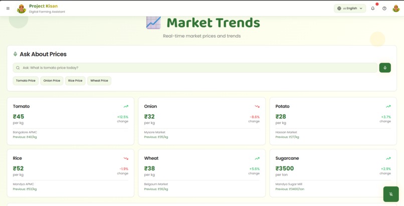Screen dimensions: 404x206
Task: Open the Wheat price card
Action: coord(201,173)
